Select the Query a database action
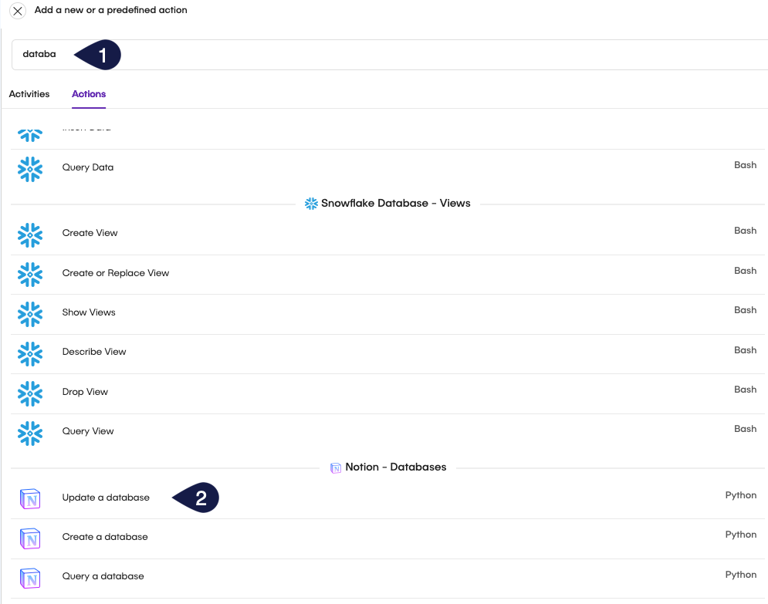This screenshot has height=604, width=768. [x=102, y=576]
